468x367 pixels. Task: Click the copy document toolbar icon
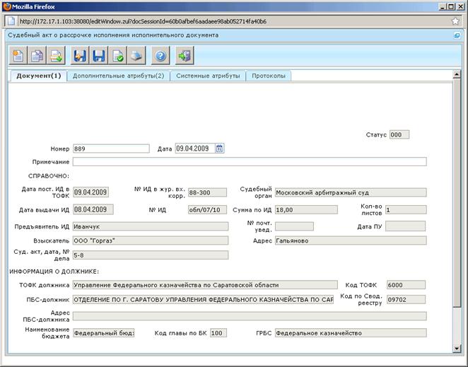[37, 56]
